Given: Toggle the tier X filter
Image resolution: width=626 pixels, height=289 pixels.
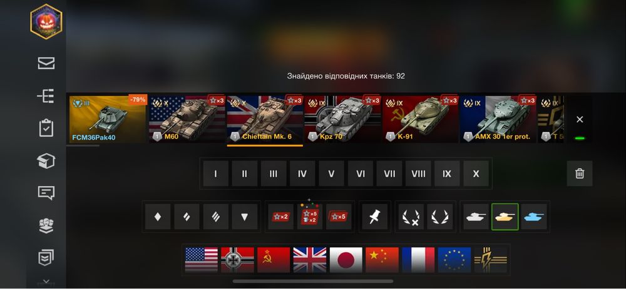Looking at the screenshot, I should [x=476, y=174].
